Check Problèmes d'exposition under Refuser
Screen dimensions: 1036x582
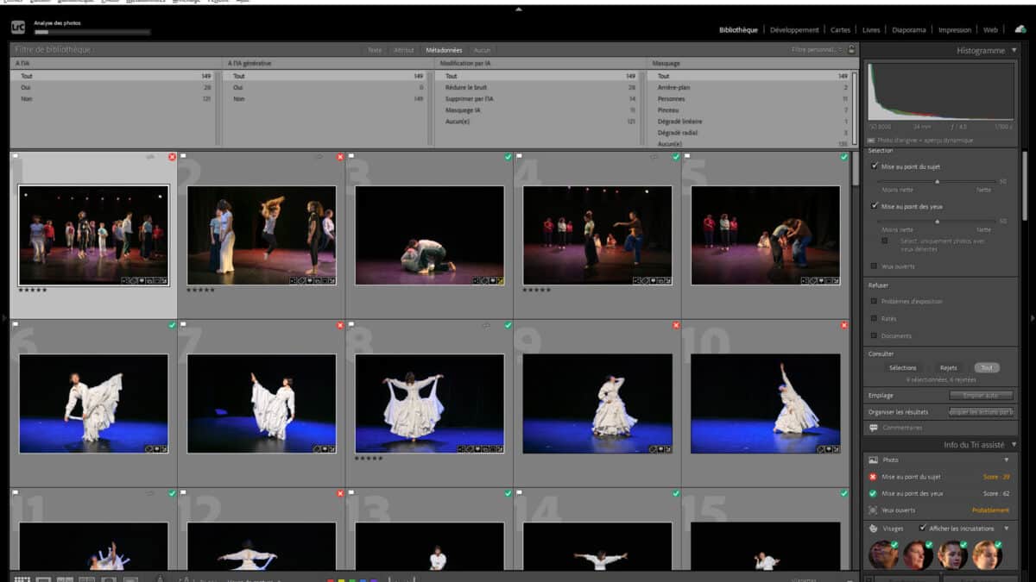[875, 302]
